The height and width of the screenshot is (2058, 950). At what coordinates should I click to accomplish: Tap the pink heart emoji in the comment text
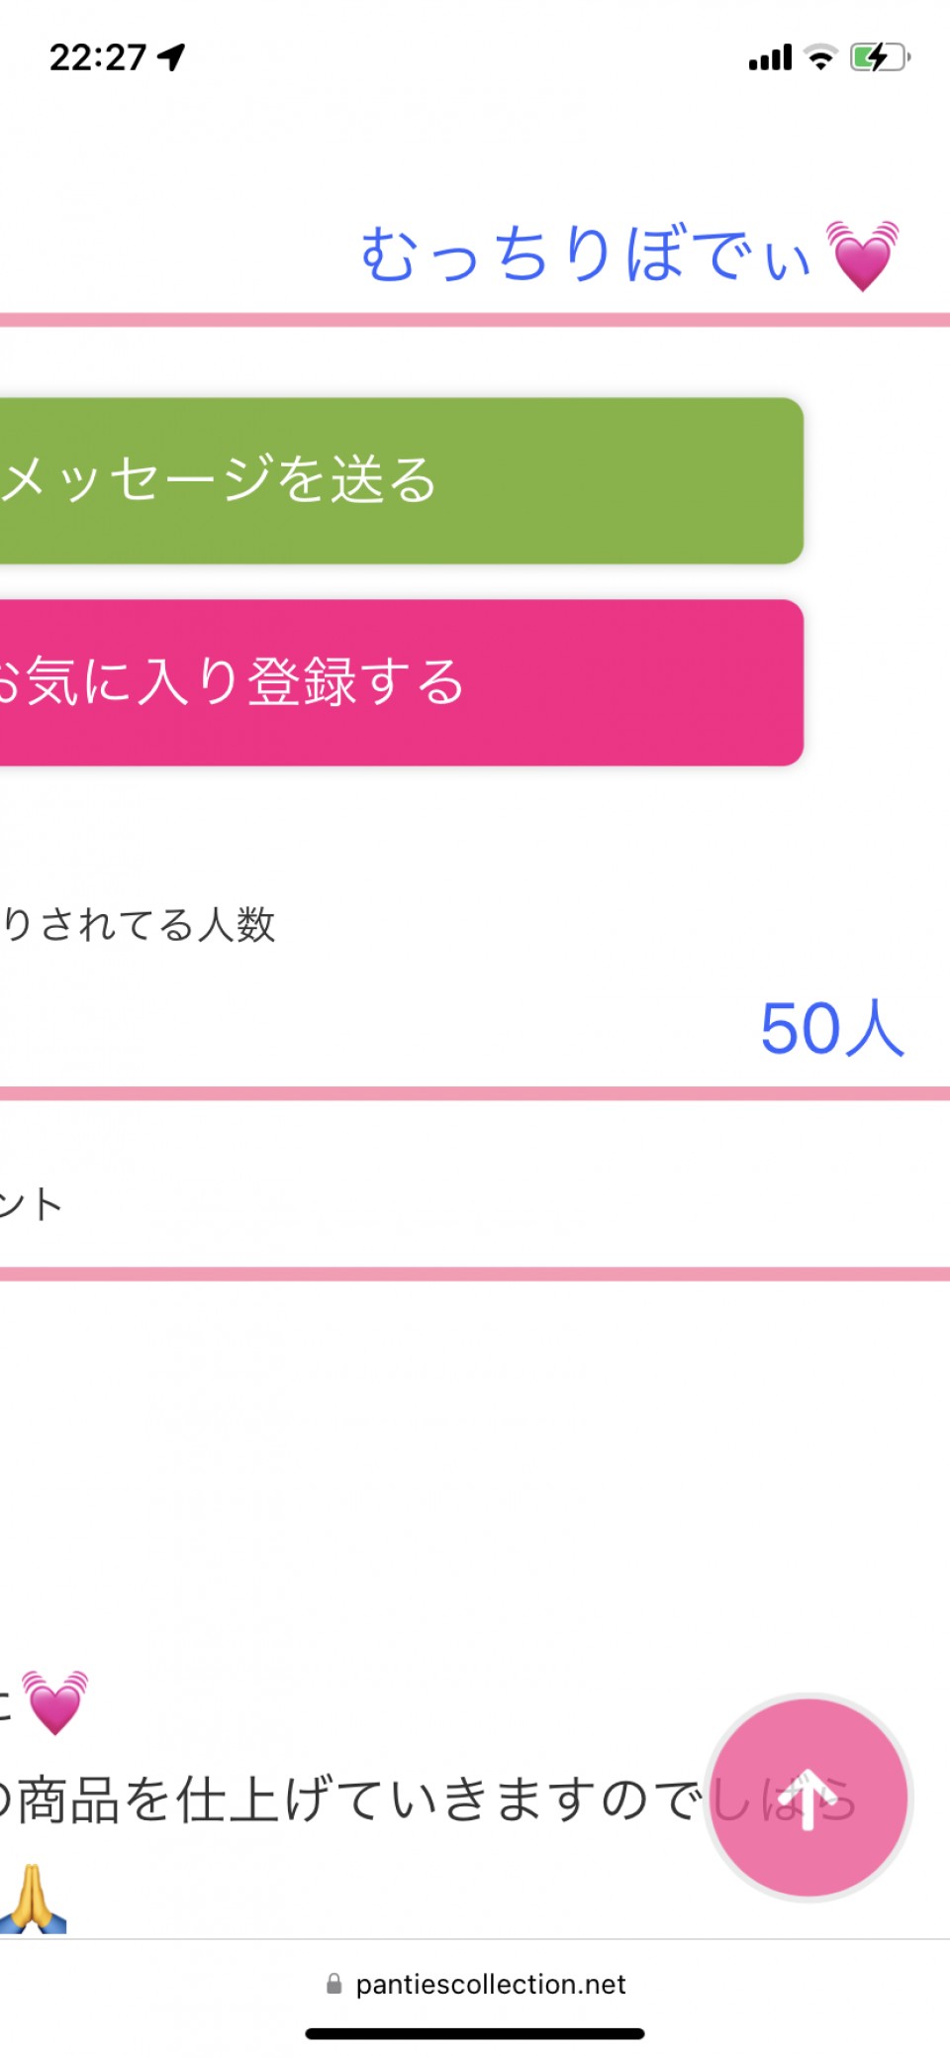pos(55,1701)
